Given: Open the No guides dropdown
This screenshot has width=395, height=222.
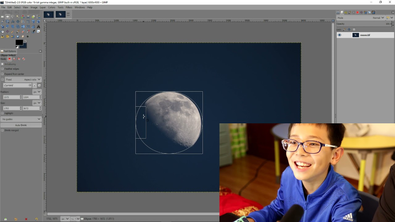Looking at the screenshot, I should tap(21, 119).
